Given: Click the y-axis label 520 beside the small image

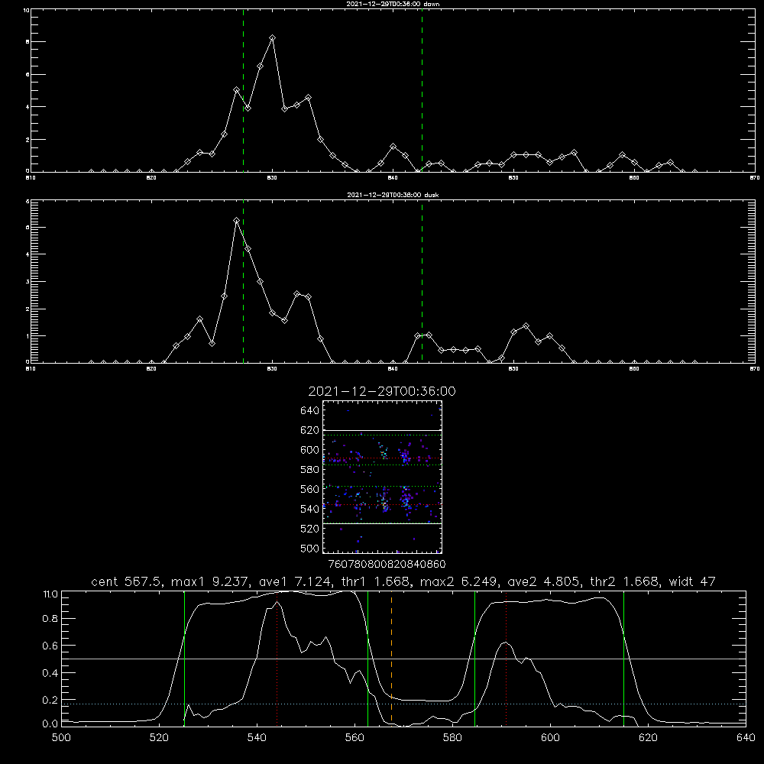Looking at the screenshot, I should click(x=310, y=529).
